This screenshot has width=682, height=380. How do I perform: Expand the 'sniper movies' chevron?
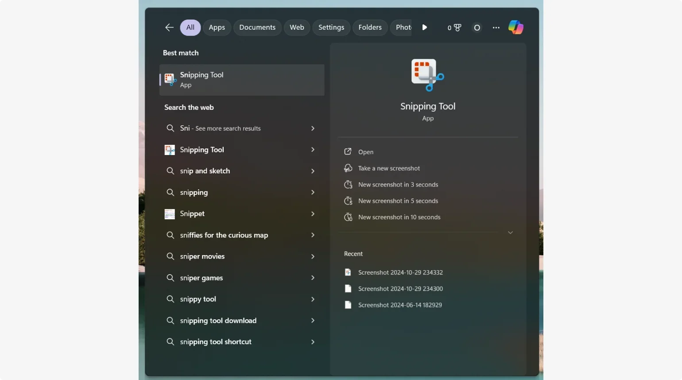click(313, 256)
